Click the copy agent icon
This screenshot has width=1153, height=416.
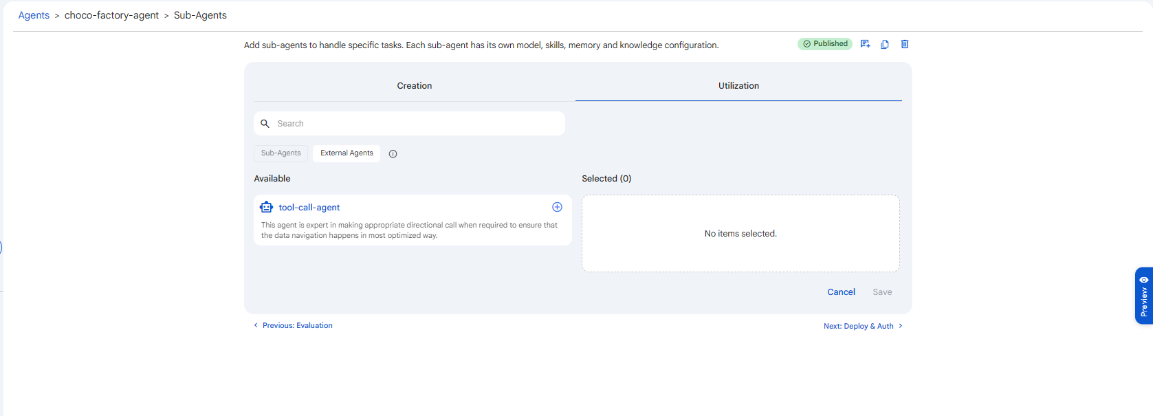click(x=885, y=44)
